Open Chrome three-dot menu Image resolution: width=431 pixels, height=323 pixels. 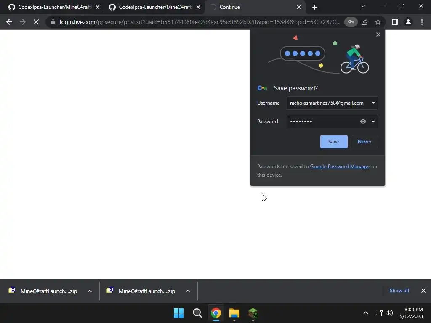coord(422,22)
